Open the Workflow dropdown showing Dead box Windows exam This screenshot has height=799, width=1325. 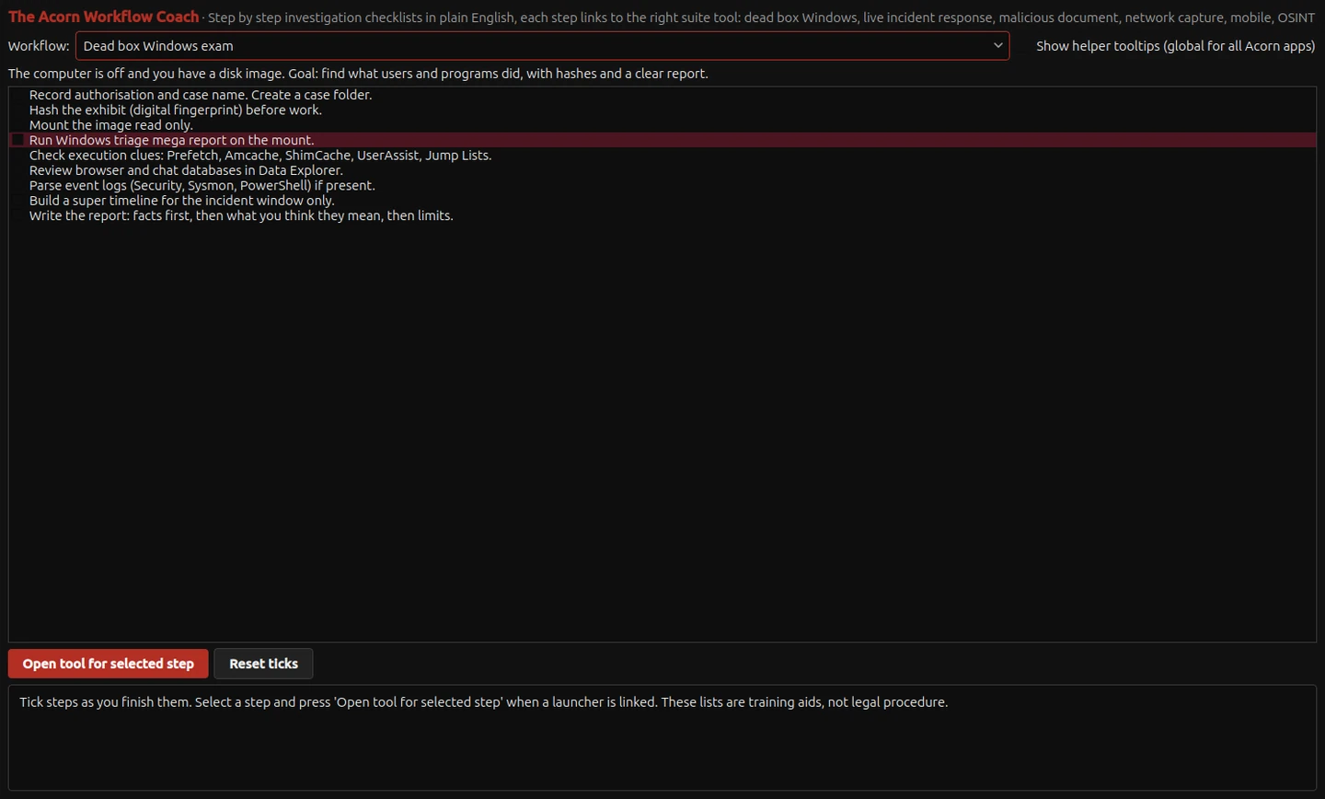pyautogui.click(x=542, y=46)
